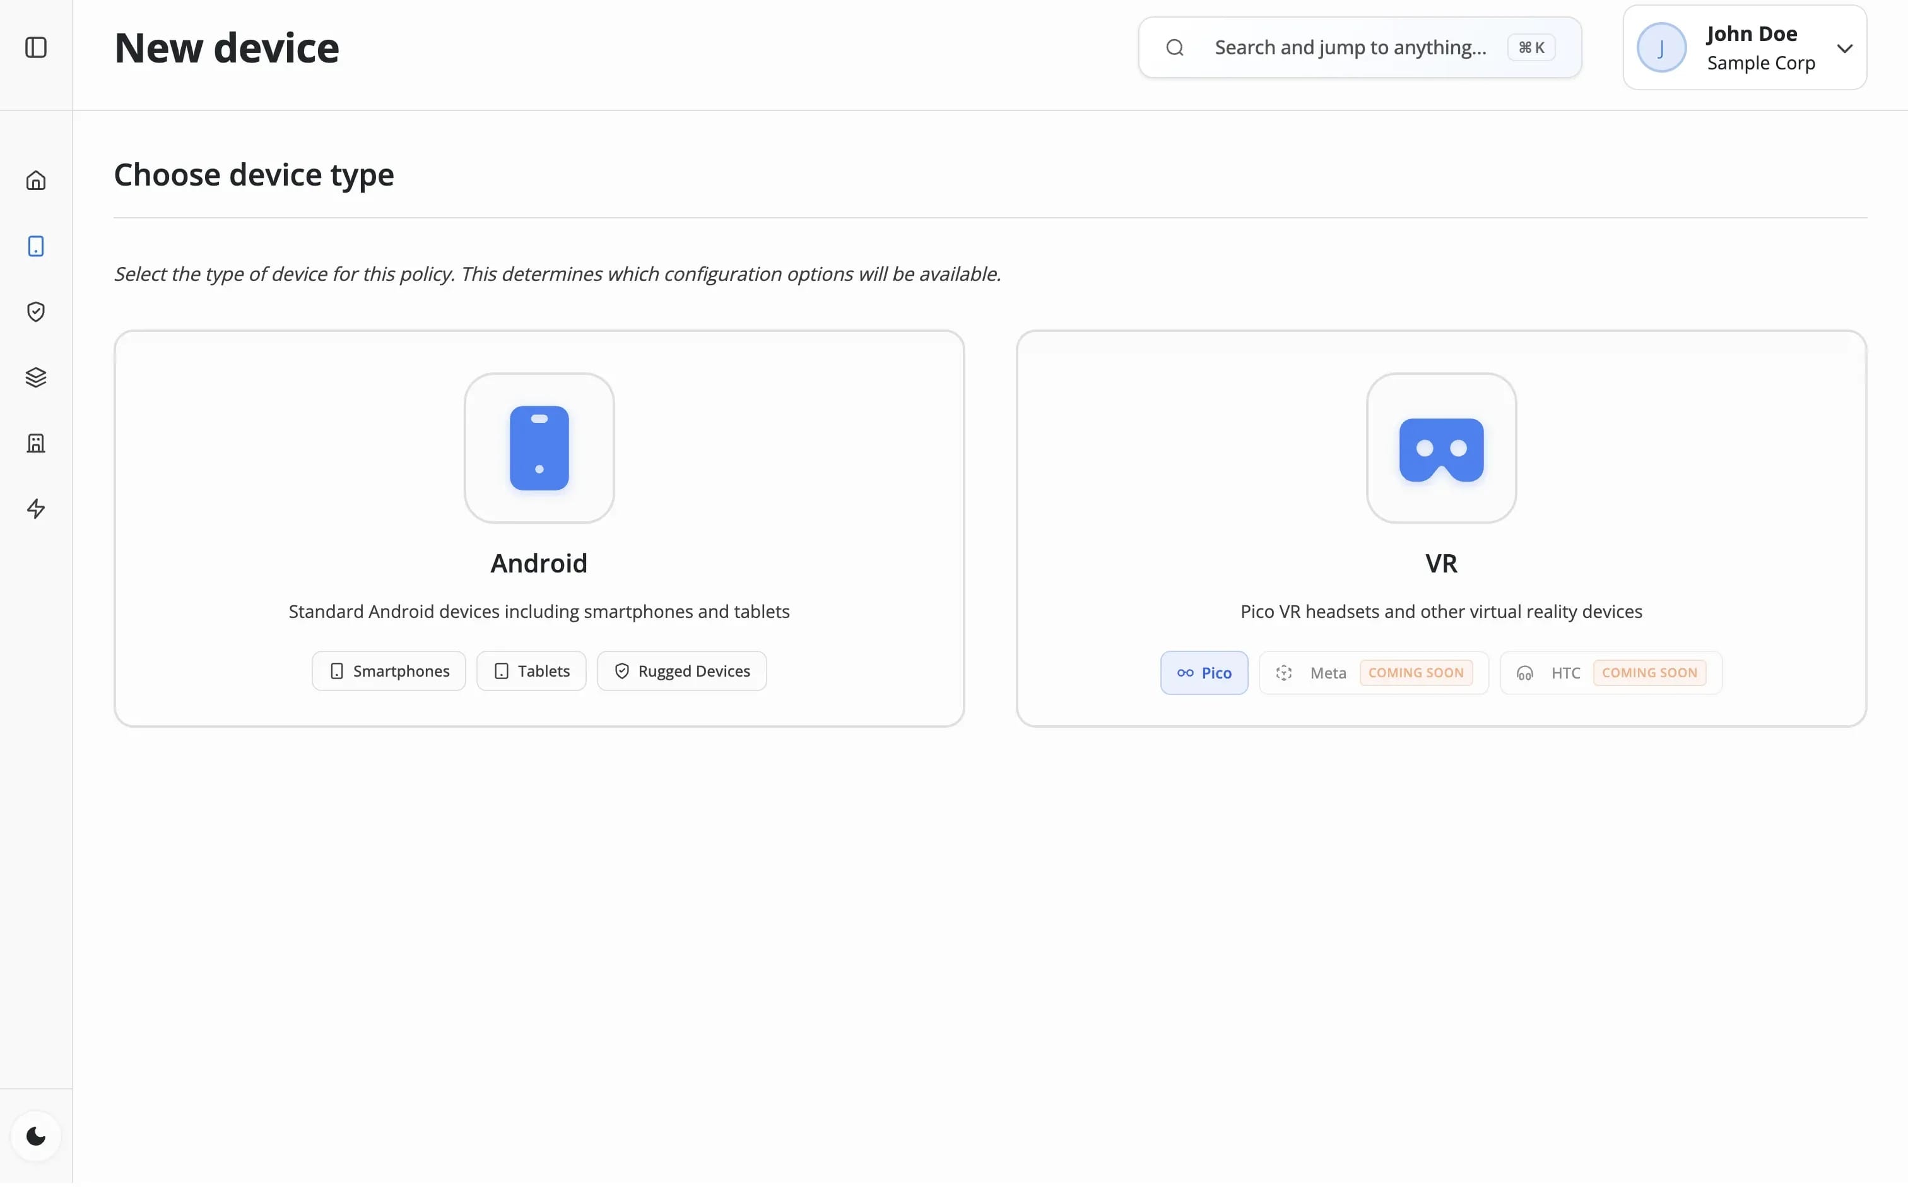Click the blue VR headset icon
The width and height of the screenshot is (1908, 1198).
pyautogui.click(x=1440, y=448)
